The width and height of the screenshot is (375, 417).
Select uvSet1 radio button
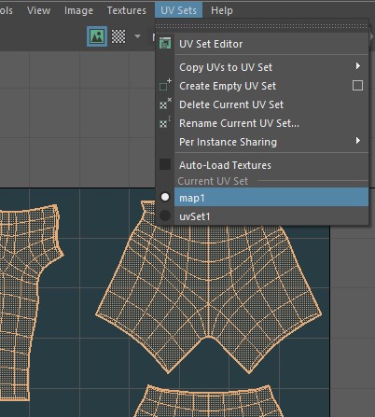click(165, 215)
